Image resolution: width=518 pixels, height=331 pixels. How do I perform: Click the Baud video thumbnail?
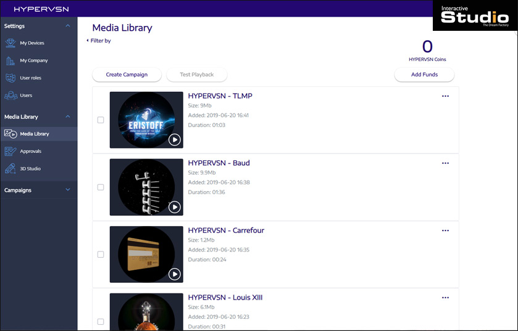(x=146, y=187)
